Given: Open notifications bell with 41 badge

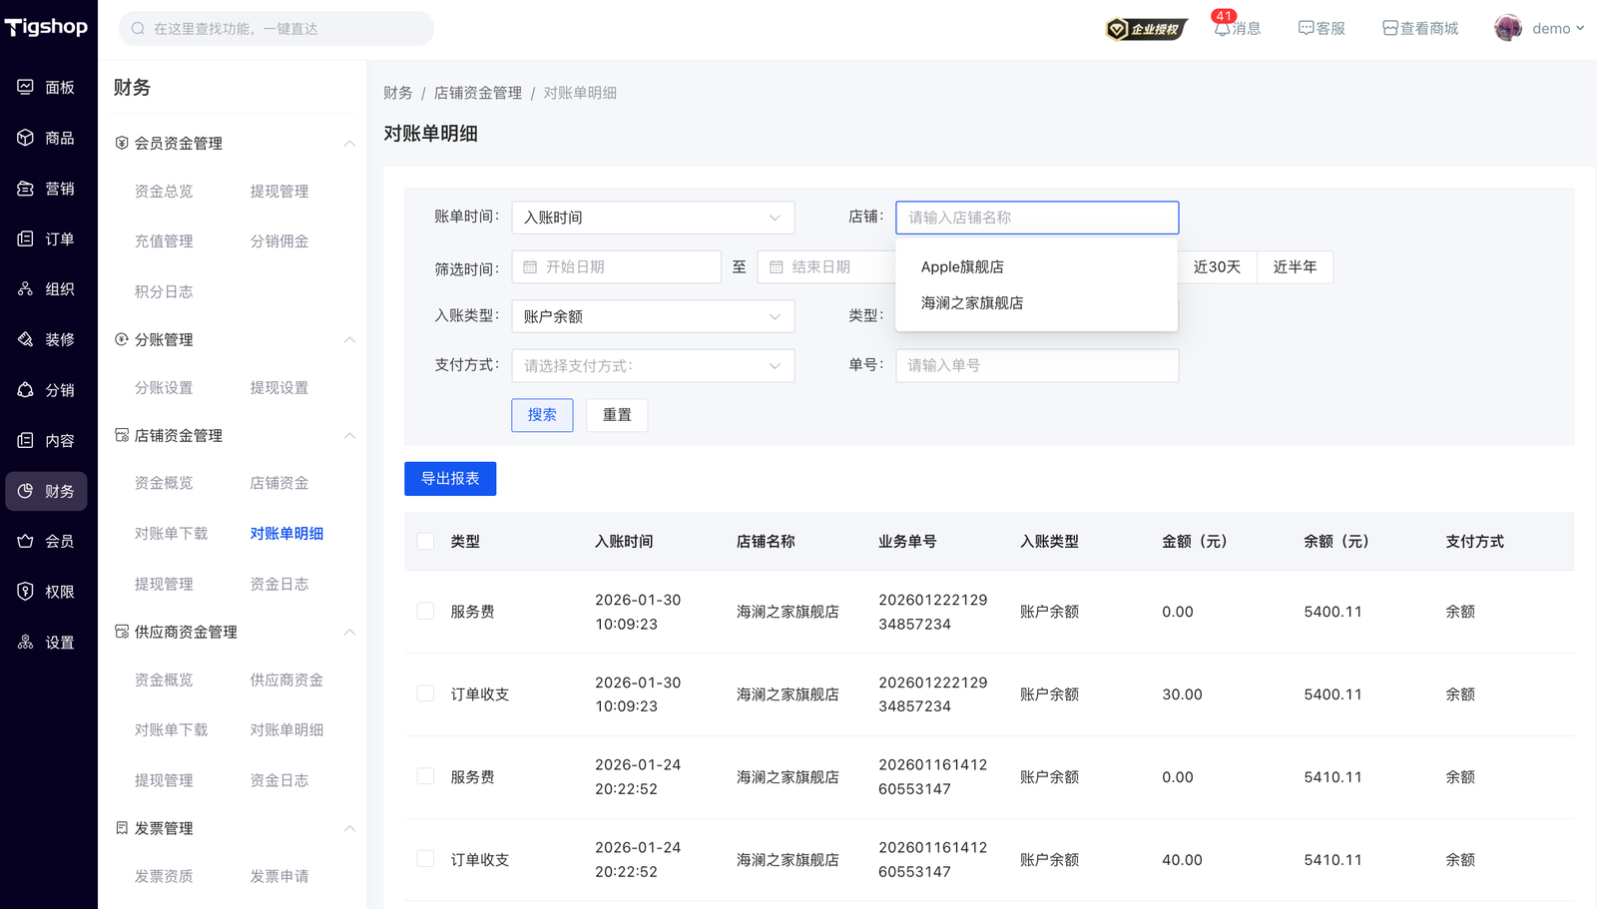Looking at the screenshot, I should click(1223, 28).
